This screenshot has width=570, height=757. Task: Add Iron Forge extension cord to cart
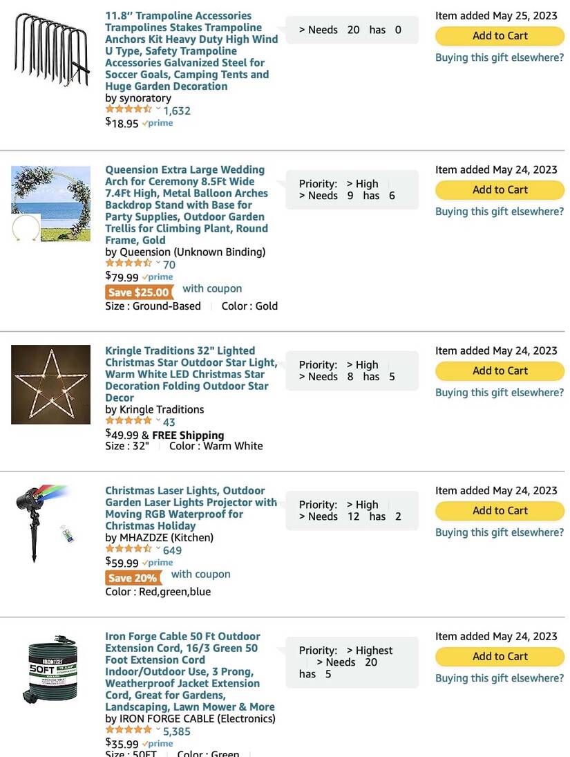click(500, 657)
